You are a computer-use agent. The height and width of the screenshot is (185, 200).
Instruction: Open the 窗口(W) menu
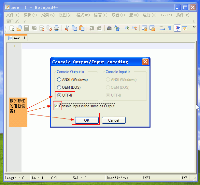tap(13, 21)
